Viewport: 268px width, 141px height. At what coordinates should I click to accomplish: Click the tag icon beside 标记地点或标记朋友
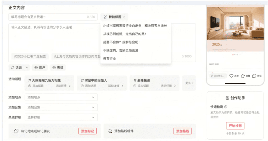tap(16, 131)
